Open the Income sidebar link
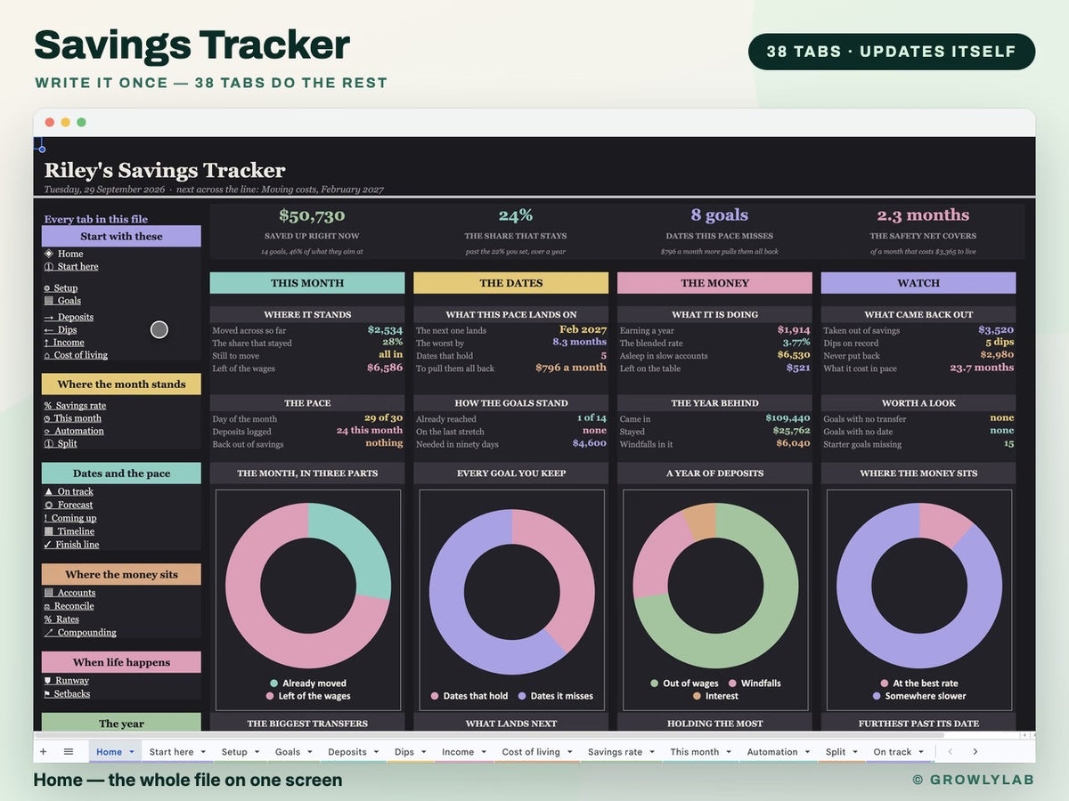1069x801 pixels. (x=64, y=342)
